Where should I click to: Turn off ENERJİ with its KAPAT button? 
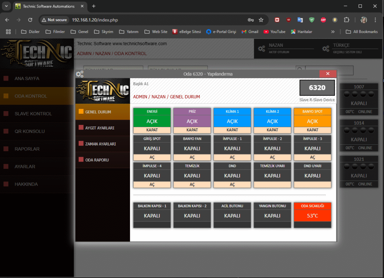coord(152,130)
